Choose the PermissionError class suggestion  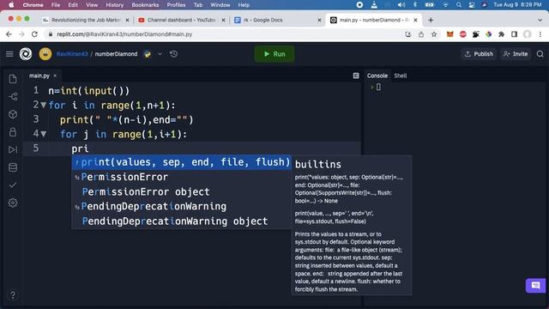181,177
